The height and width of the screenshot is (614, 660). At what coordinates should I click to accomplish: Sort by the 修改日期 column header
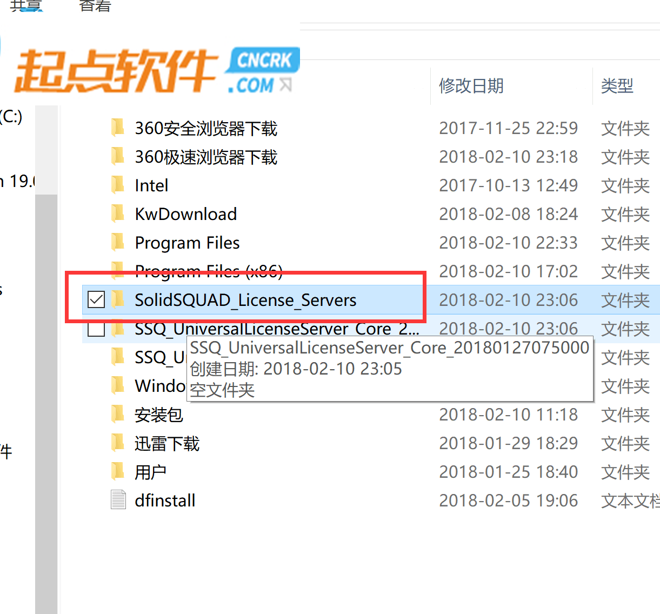471,85
